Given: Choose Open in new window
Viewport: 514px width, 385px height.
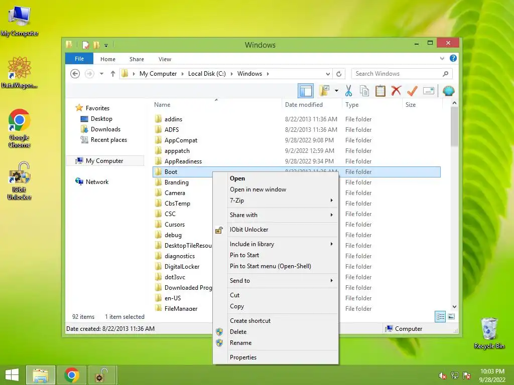Looking at the screenshot, I should pyautogui.click(x=276, y=189).
